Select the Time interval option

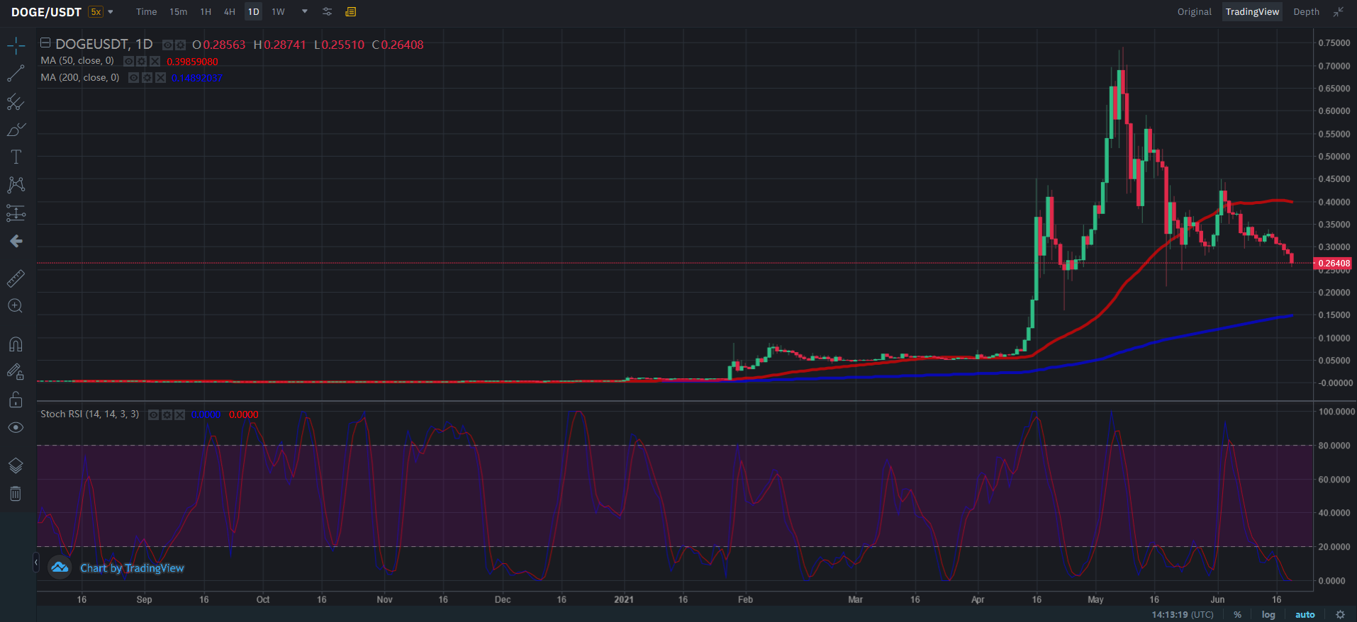click(147, 12)
